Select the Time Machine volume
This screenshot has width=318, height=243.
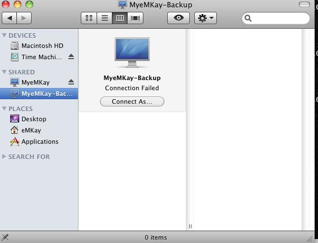39,57
